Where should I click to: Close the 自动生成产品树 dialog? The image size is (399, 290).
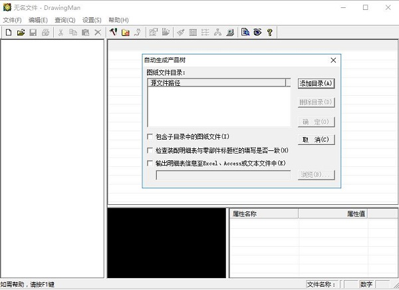click(333, 60)
